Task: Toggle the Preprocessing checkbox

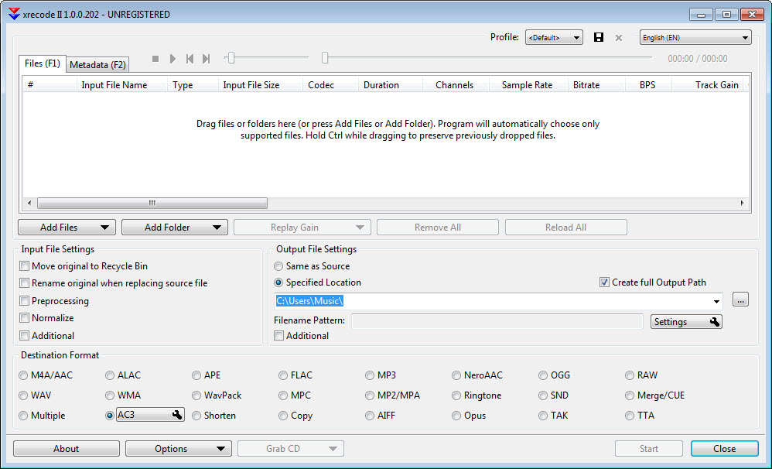Action: (x=24, y=300)
